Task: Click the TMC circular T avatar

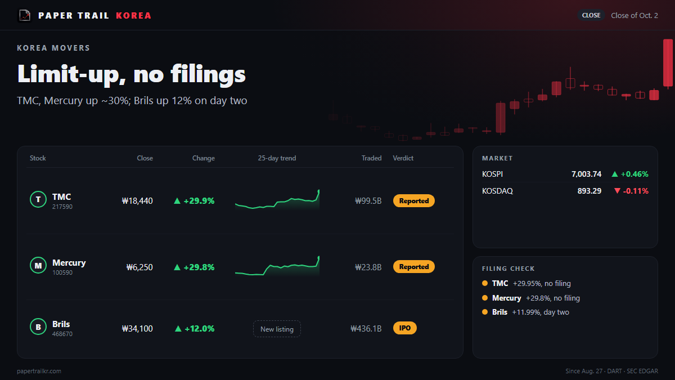Action: coord(38,199)
